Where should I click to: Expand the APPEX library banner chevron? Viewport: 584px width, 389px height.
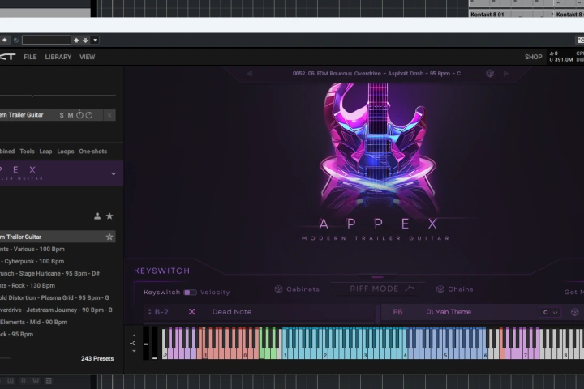coord(114,173)
